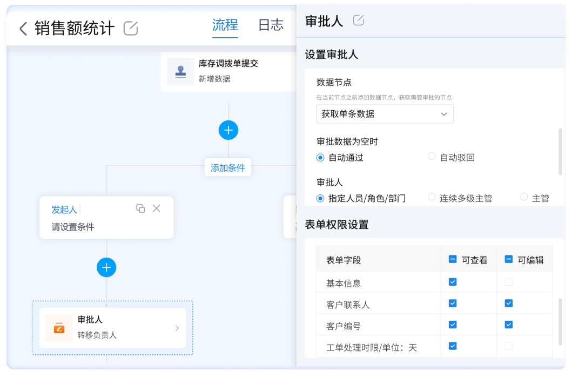The width and height of the screenshot is (572, 371).
Task: Click 请设置条件 in the condition card
Action: click(x=73, y=227)
